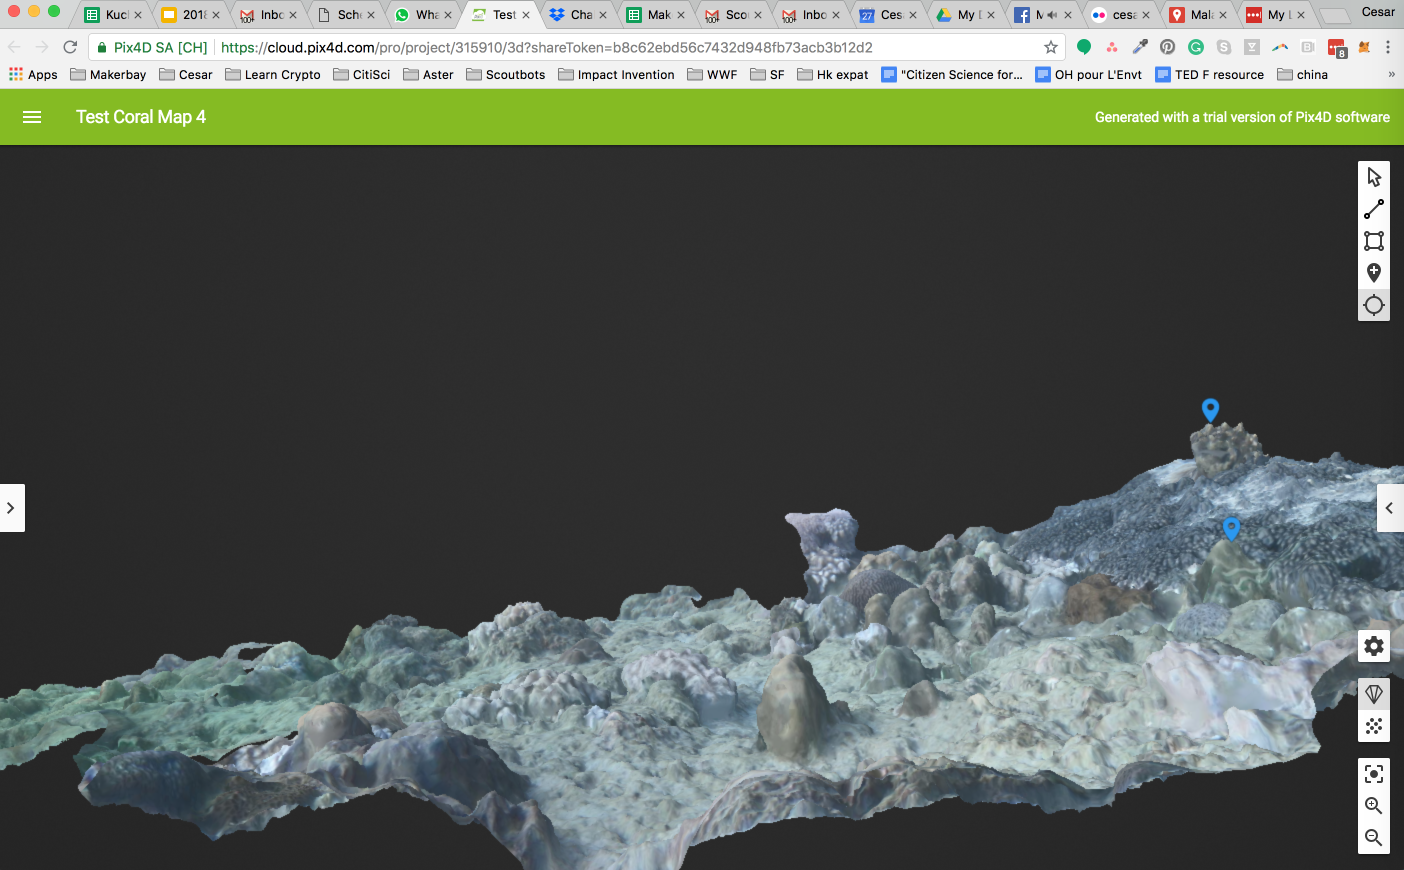This screenshot has height=870, width=1404.
Task: Select the surface area tool
Action: point(1374,240)
